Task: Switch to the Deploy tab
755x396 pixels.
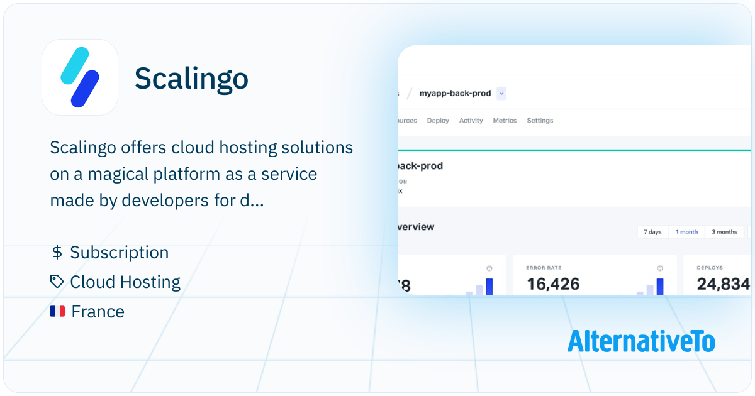Action: (x=438, y=121)
